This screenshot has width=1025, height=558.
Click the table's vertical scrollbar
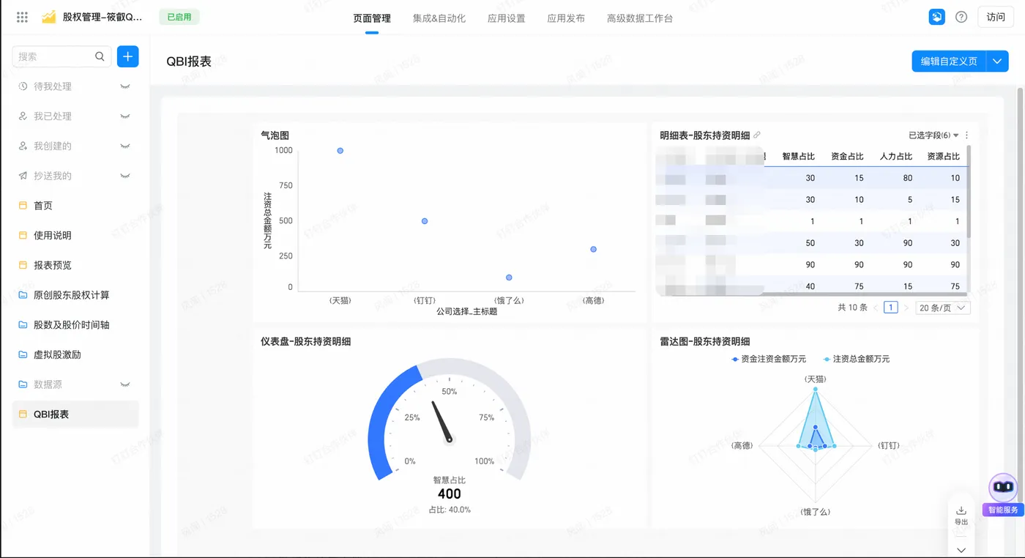969,190
